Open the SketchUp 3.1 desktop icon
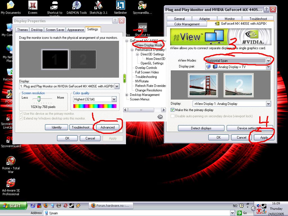Image resolution: width=288 pixels, height=216 pixels. (98, 7)
